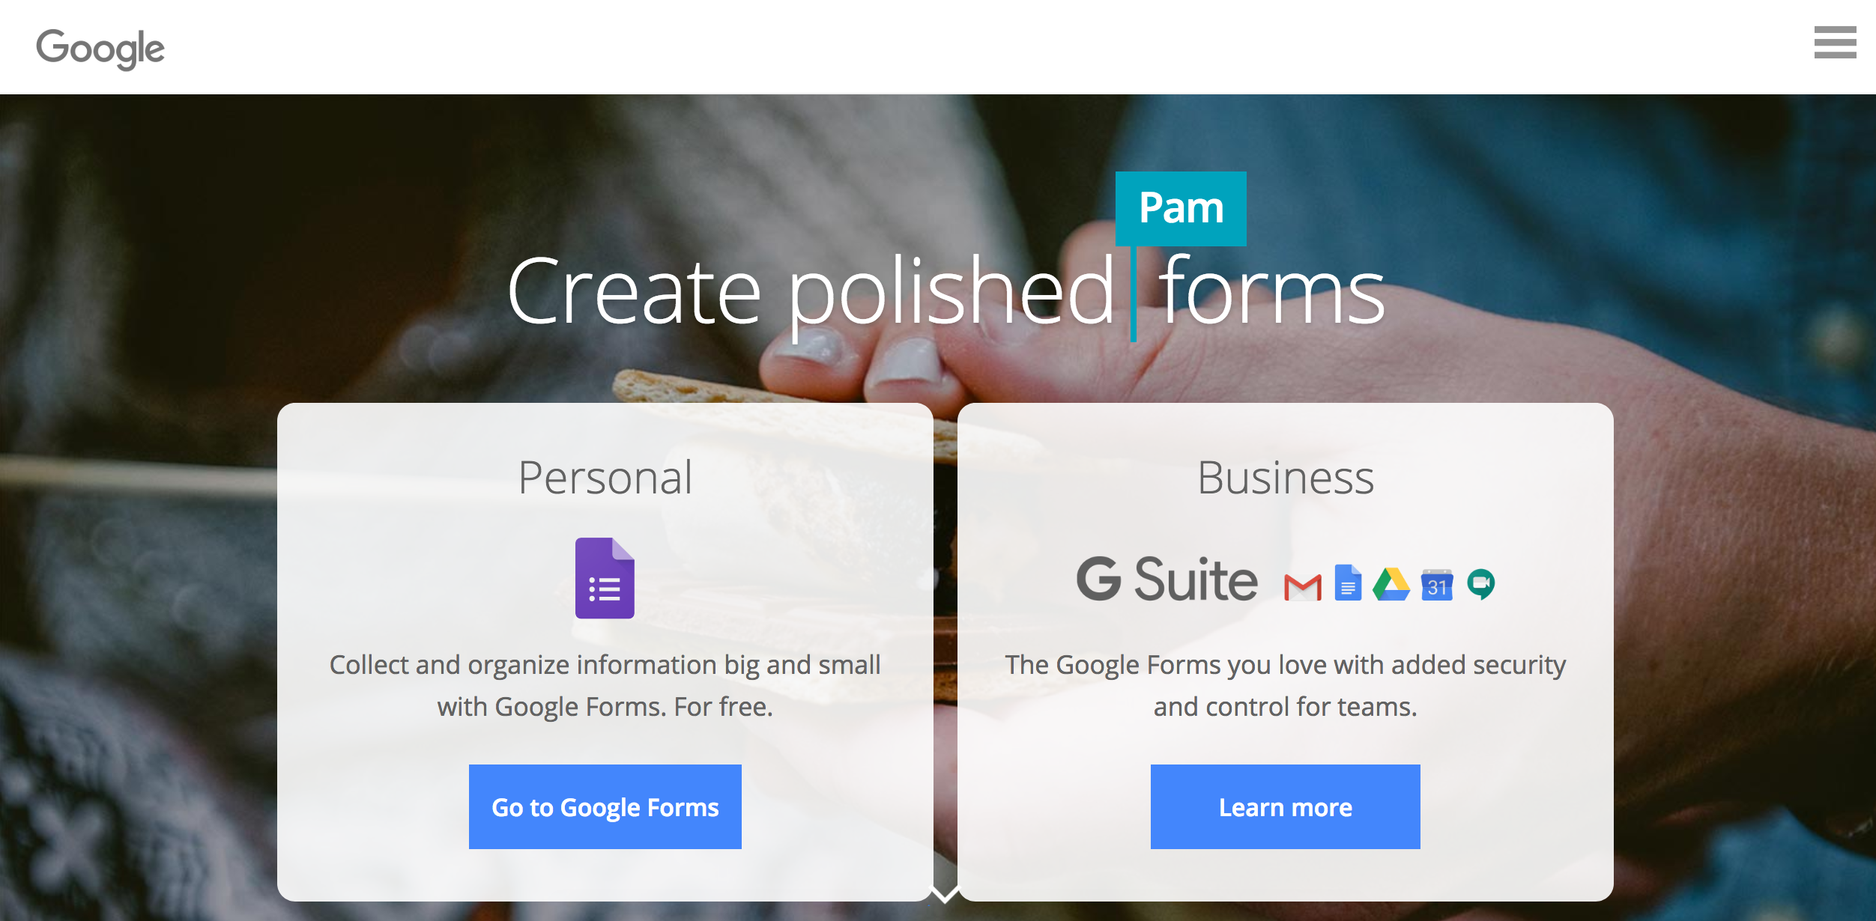Click the word 'polished' in the headline

[x=951, y=292]
